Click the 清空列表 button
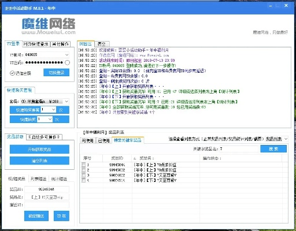The width and height of the screenshot is (296, 231). (39, 161)
